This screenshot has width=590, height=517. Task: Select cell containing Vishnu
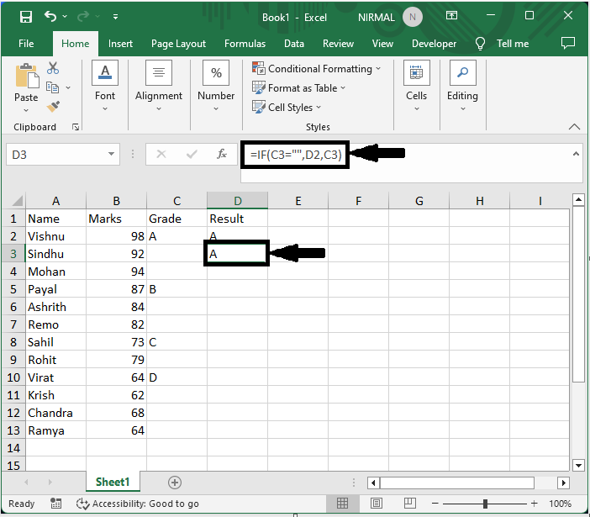55,236
